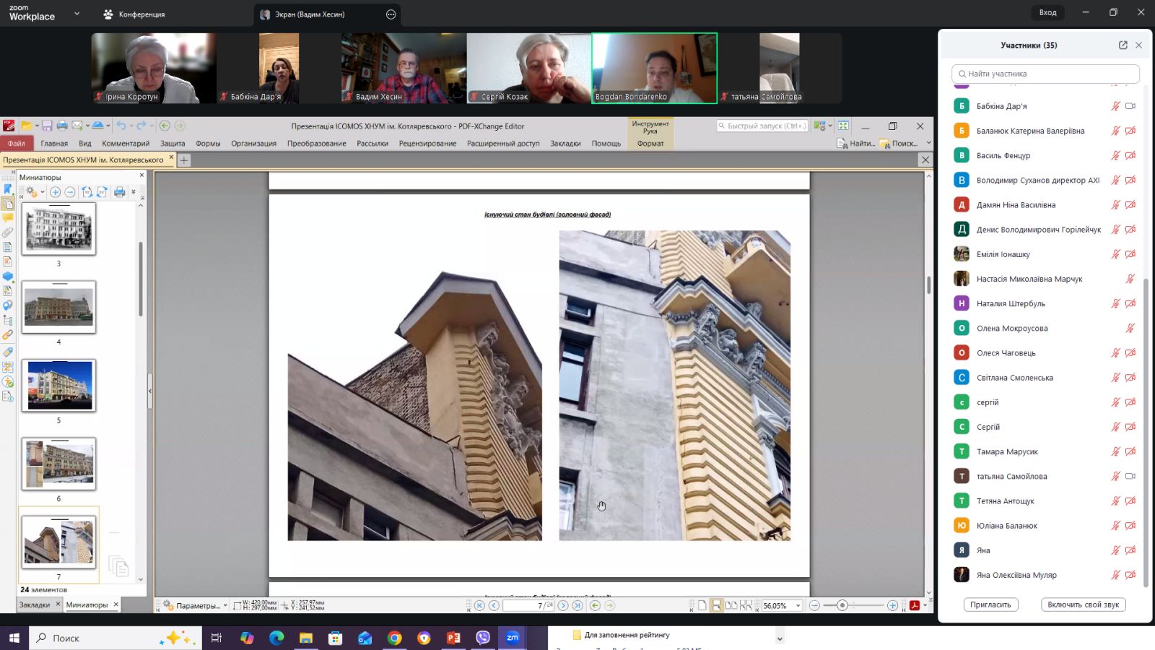This screenshot has height=650, width=1155.
Task: Click the Пригласить button
Action: [990, 604]
